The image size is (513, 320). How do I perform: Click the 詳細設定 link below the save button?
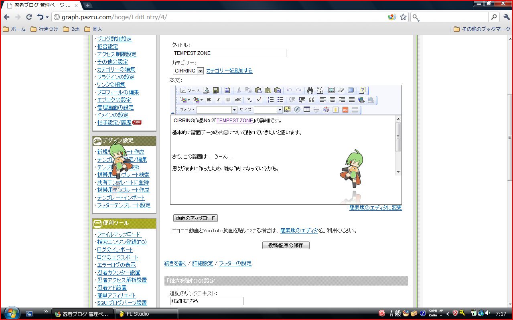tap(203, 263)
